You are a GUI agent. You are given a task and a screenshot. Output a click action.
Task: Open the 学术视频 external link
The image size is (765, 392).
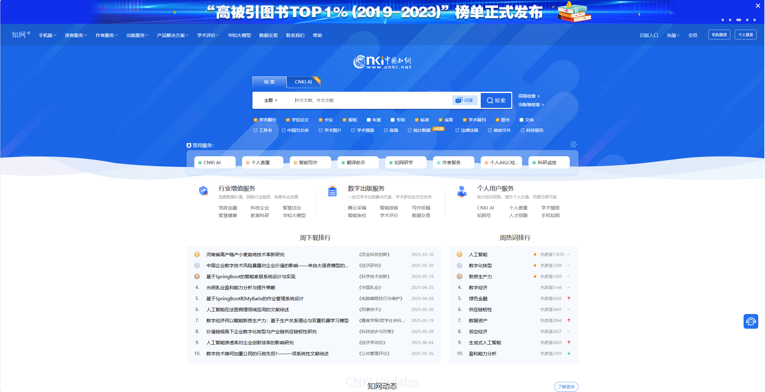click(x=363, y=130)
